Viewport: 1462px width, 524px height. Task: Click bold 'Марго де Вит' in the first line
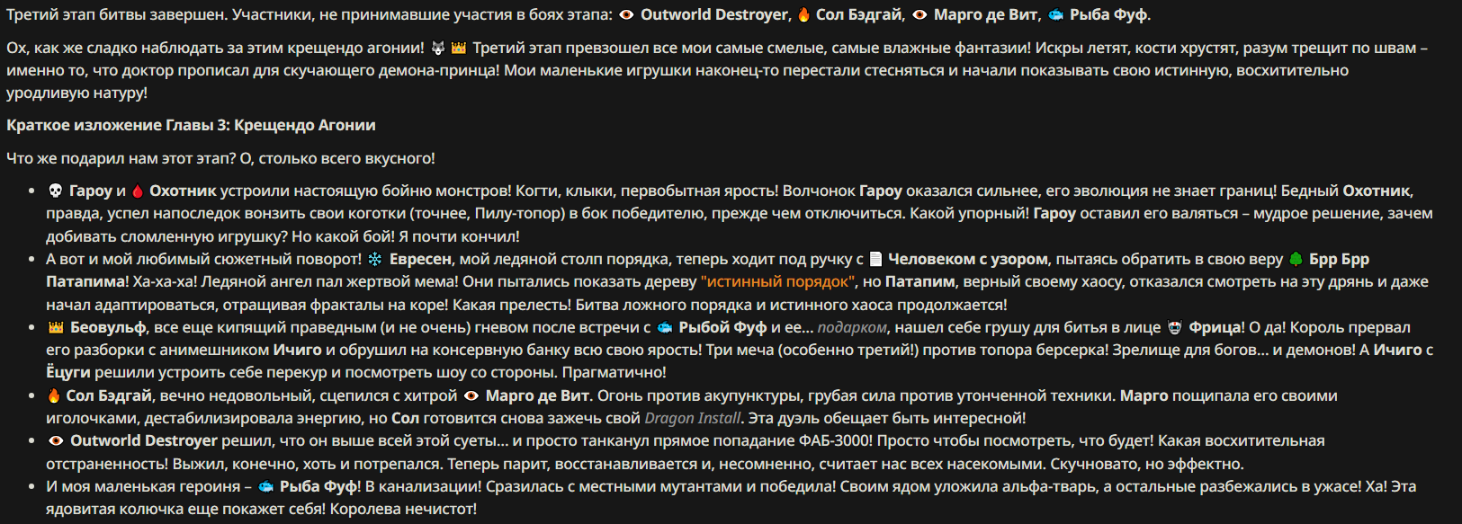click(x=986, y=14)
